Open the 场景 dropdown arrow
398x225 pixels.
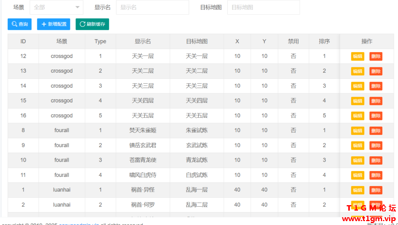(77, 7)
